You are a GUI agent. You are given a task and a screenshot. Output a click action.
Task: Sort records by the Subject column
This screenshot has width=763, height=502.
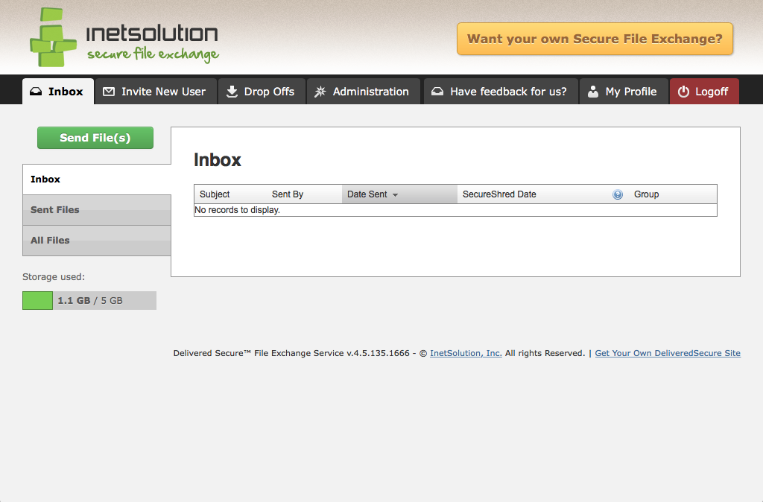[215, 194]
